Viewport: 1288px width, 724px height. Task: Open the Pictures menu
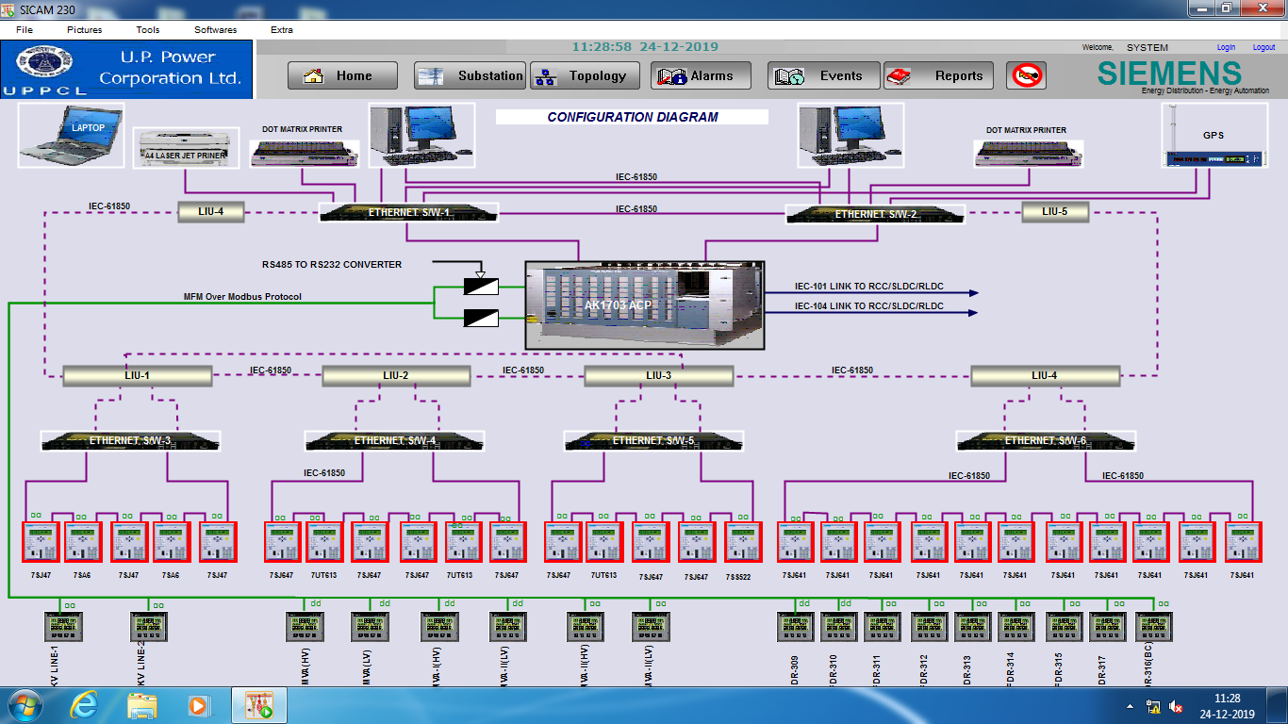(85, 30)
